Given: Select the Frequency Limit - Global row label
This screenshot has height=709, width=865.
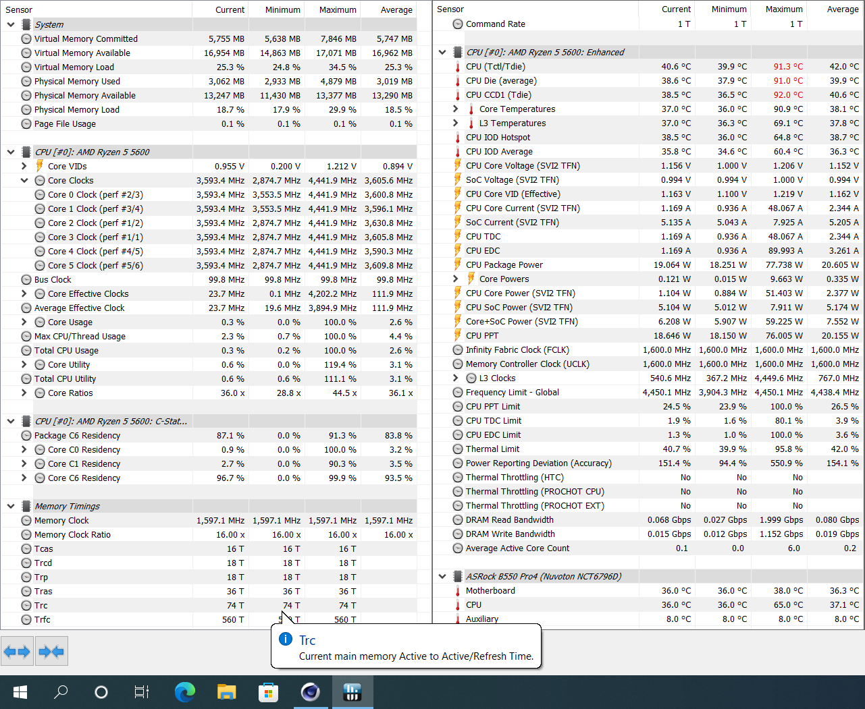Looking at the screenshot, I should (x=513, y=392).
